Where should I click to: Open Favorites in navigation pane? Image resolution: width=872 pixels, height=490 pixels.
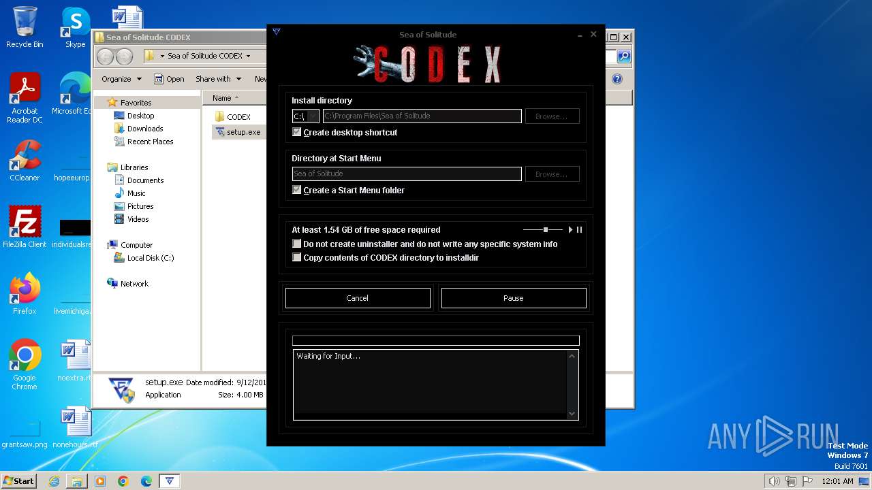click(136, 103)
